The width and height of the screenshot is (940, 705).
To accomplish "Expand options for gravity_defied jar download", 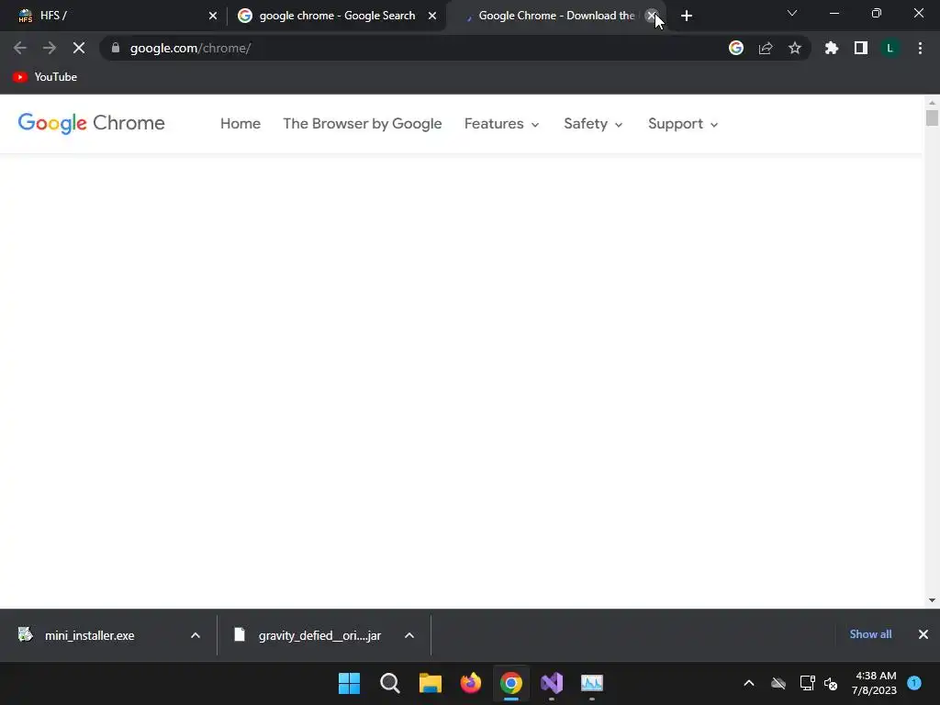I will [409, 635].
